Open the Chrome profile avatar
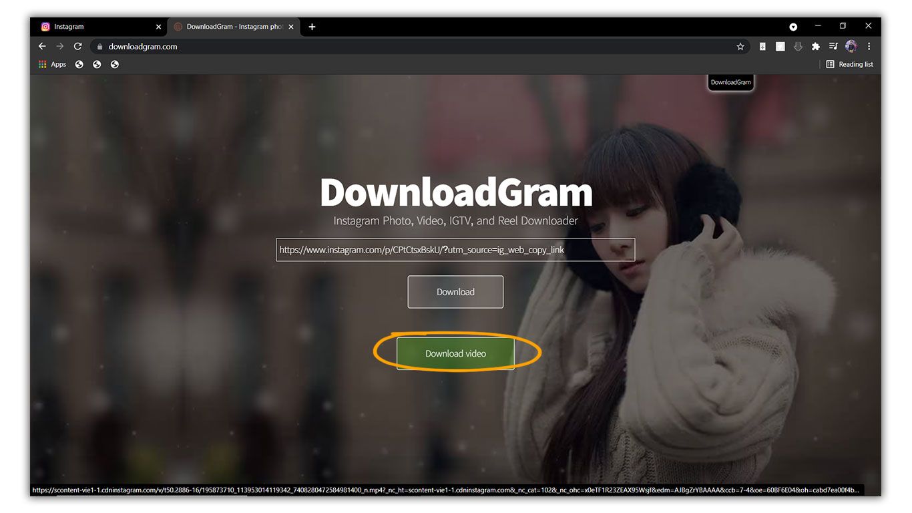This screenshot has width=912, height=513. tap(851, 46)
